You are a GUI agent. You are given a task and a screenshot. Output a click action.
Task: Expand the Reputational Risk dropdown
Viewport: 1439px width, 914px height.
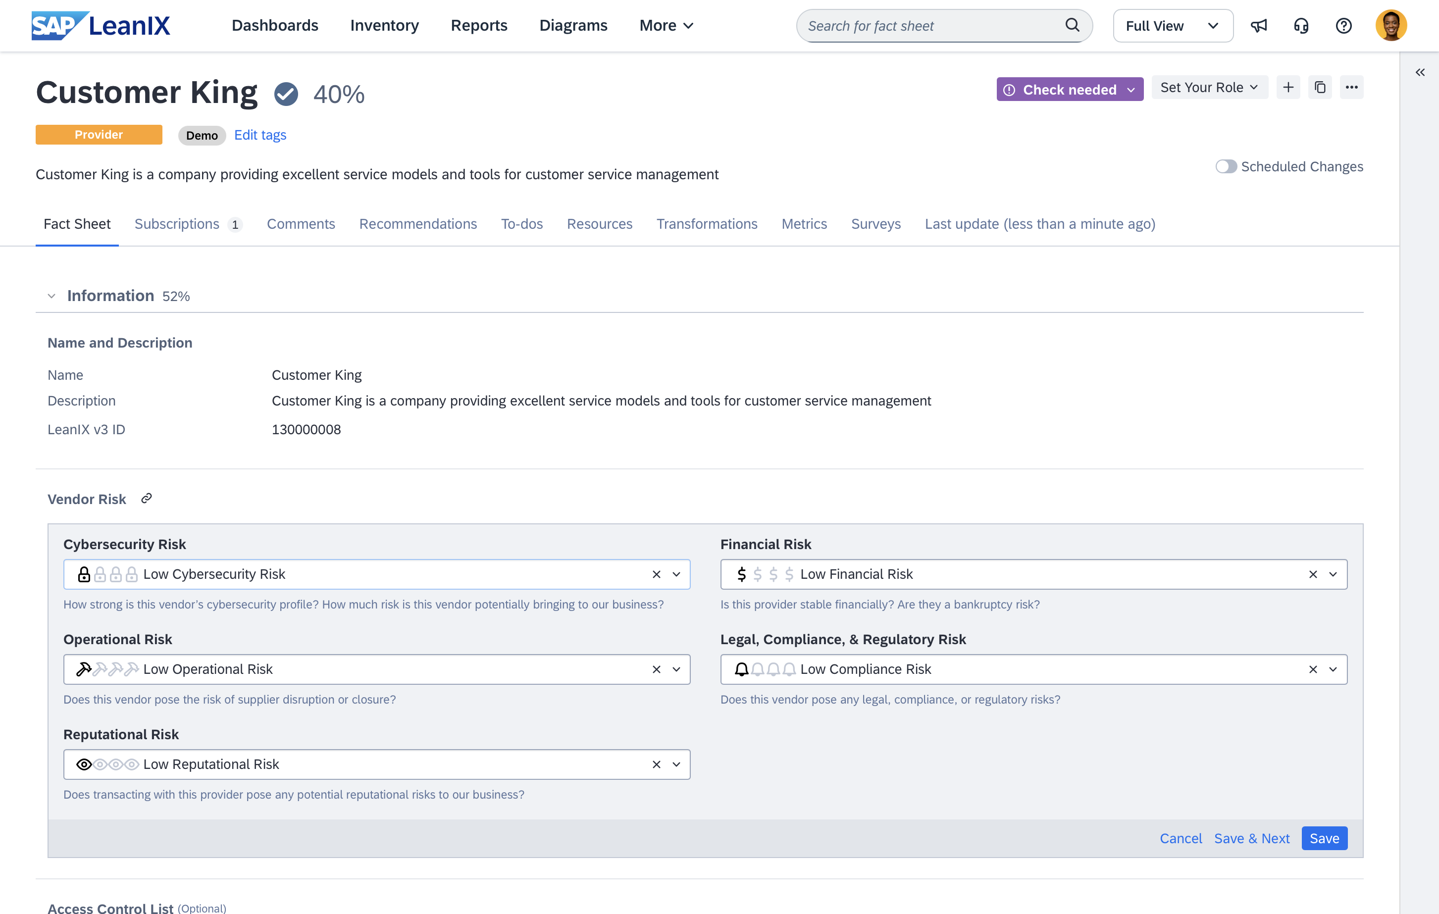[676, 764]
